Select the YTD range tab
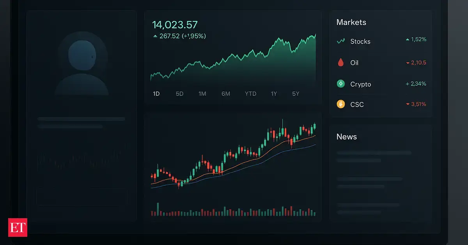The image size is (468, 245). pos(250,94)
